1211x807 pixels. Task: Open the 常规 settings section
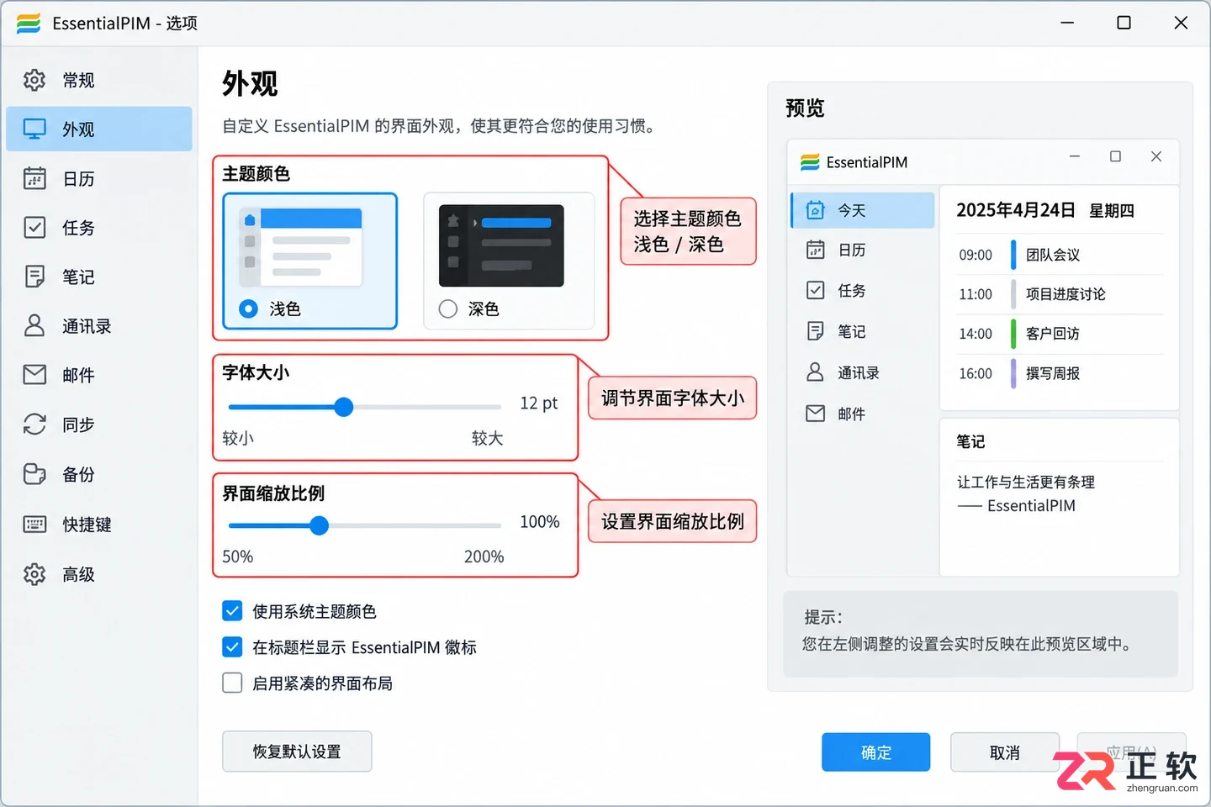99,80
